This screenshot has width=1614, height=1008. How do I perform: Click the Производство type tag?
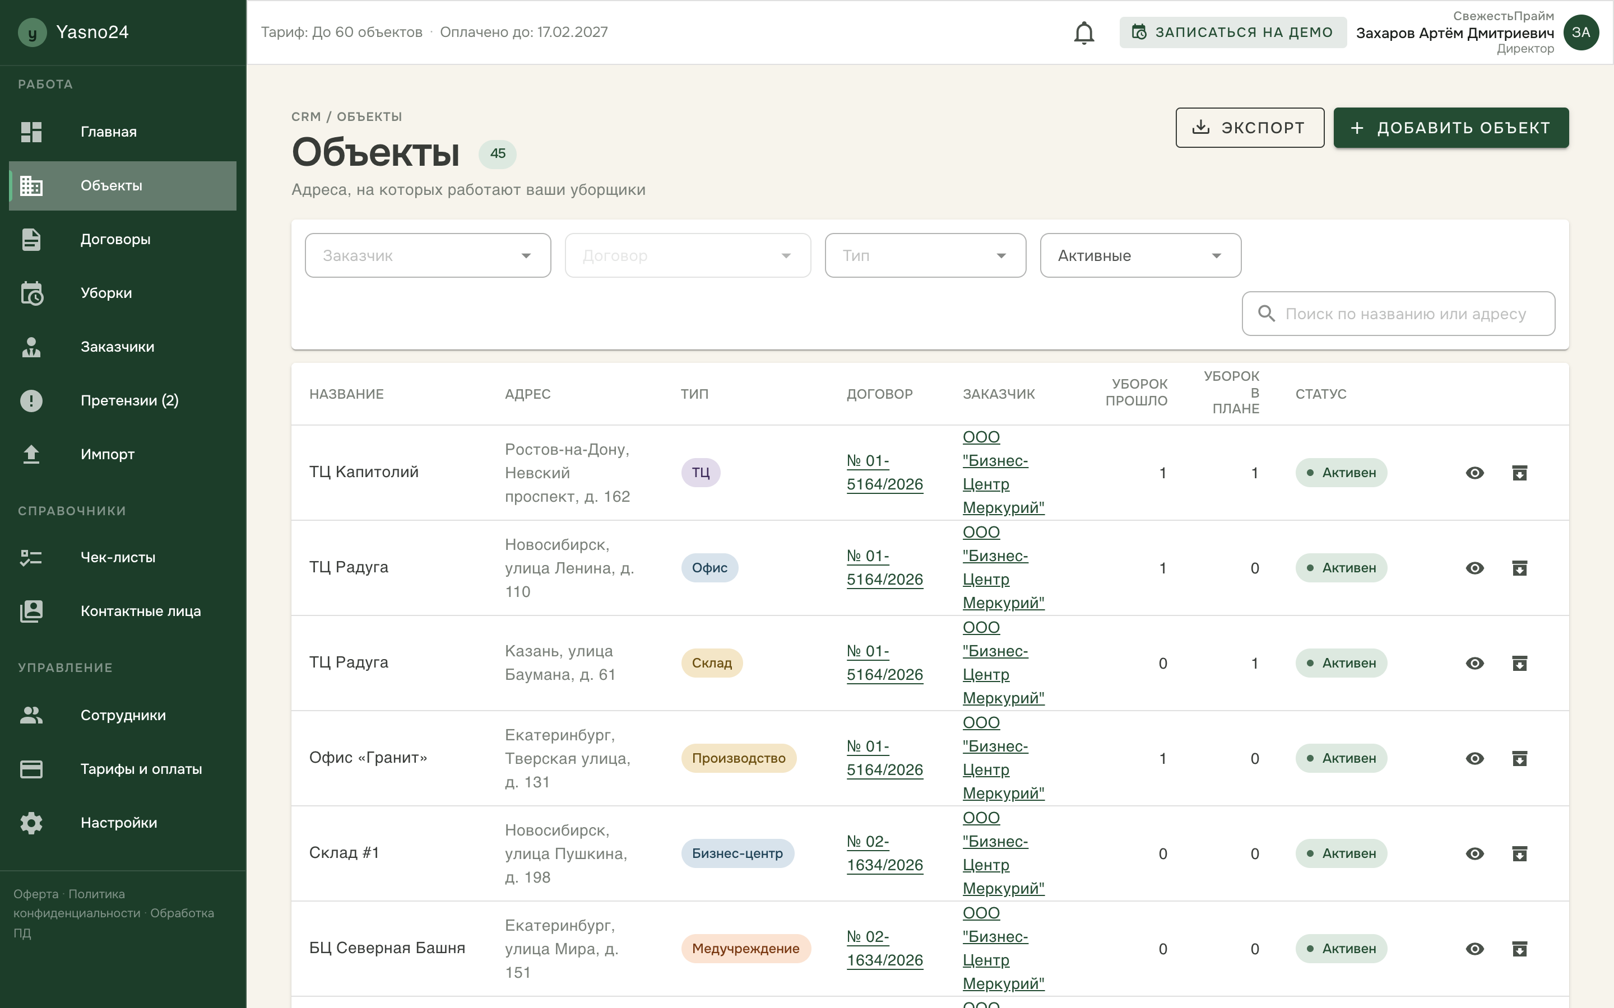(738, 759)
